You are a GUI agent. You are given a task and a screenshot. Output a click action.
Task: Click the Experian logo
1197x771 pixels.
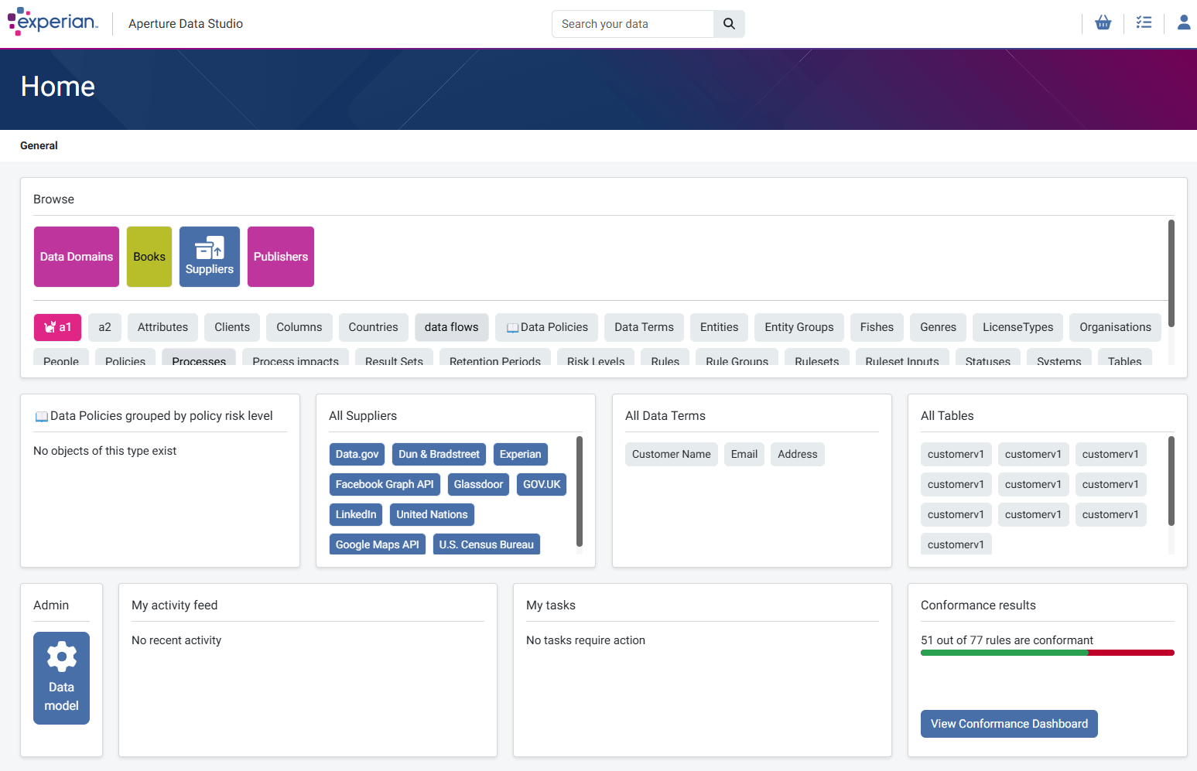click(x=53, y=22)
